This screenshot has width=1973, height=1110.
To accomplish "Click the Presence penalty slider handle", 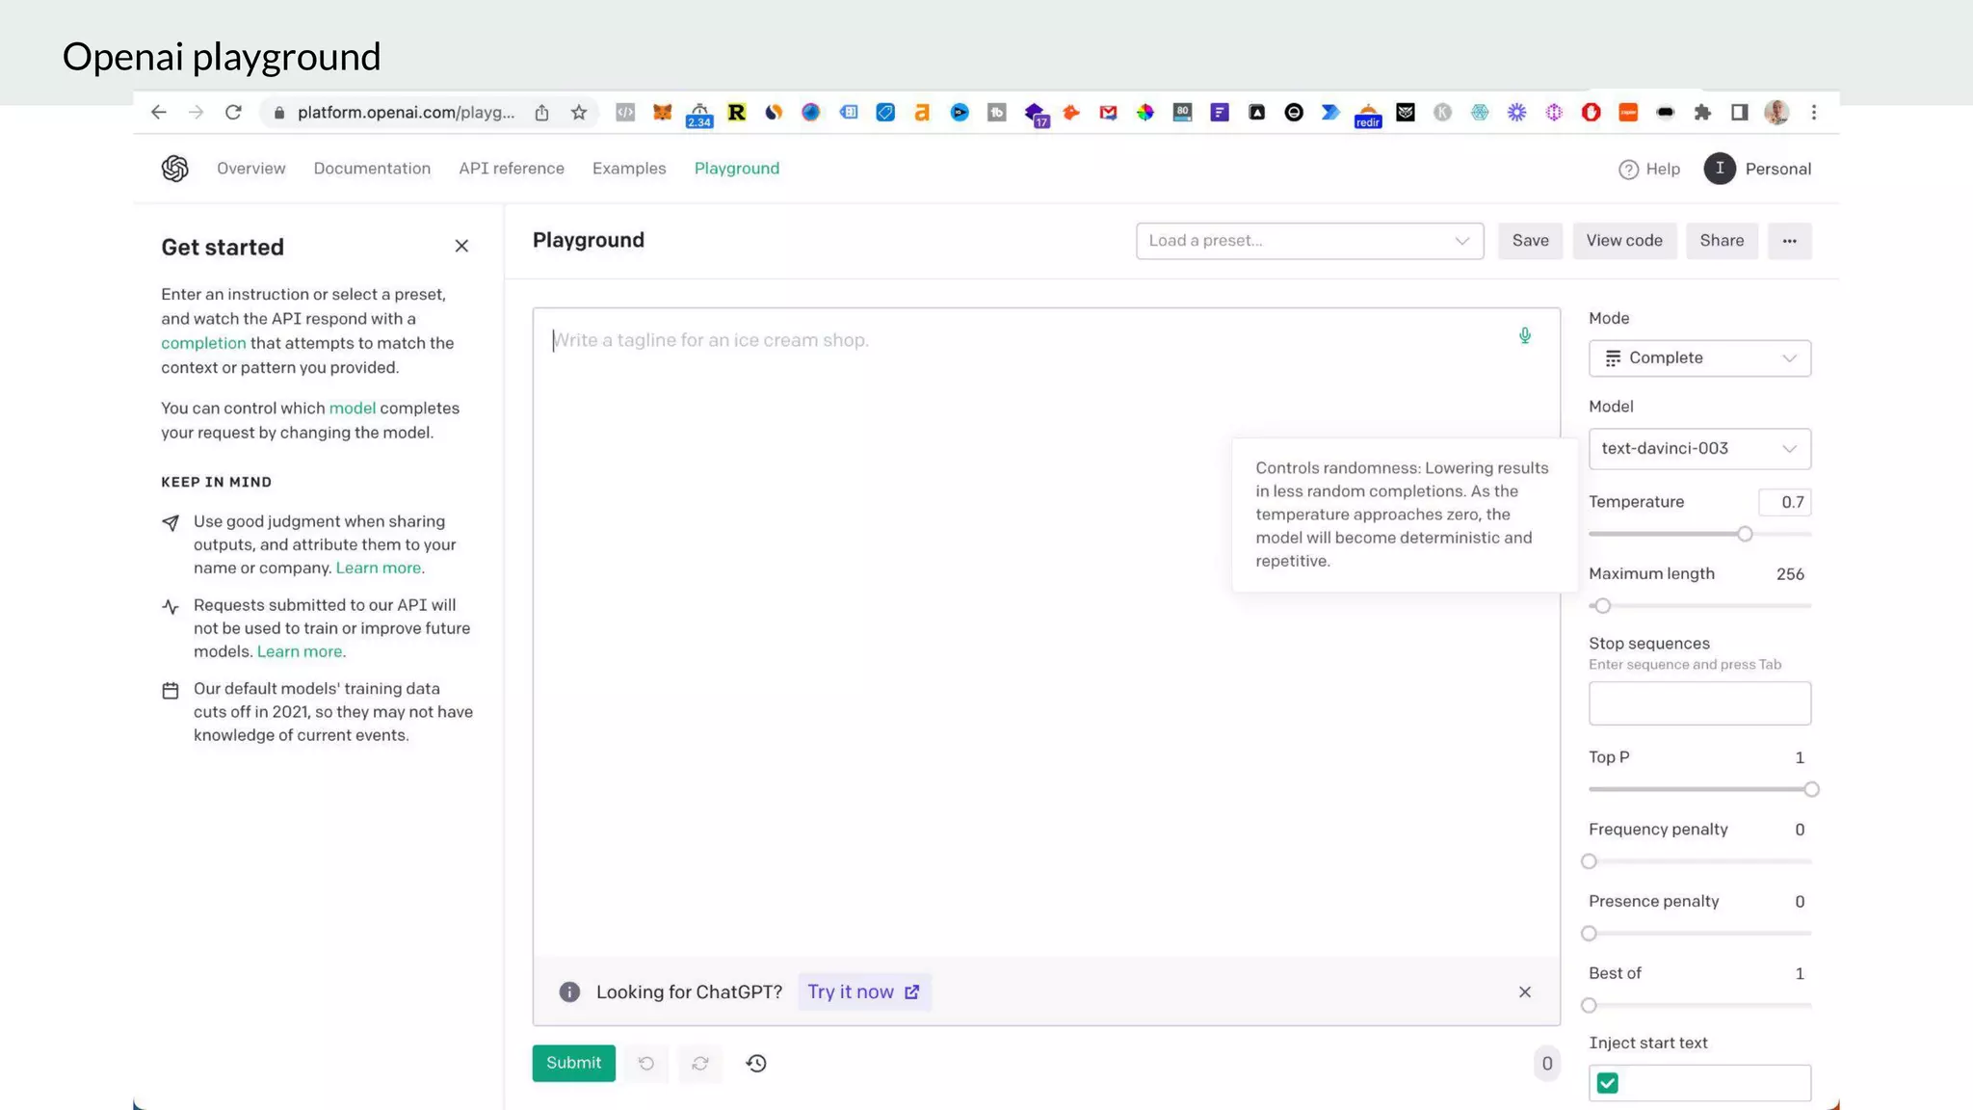I will tap(1590, 934).
